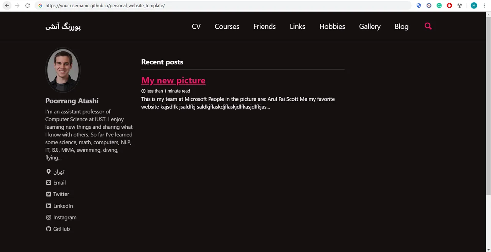
Task: Open the Chrome profile avatar M
Action: pos(474,6)
